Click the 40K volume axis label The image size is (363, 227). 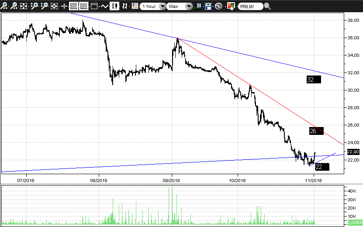[x=352, y=191]
